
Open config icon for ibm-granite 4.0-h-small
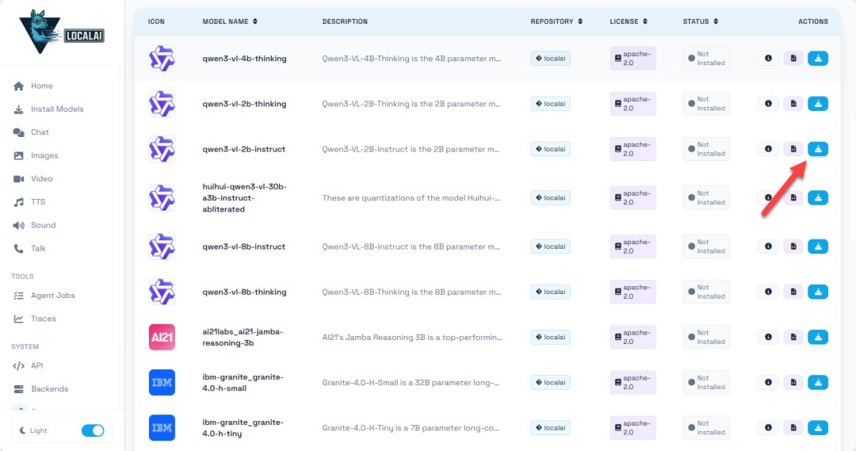click(x=793, y=383)
